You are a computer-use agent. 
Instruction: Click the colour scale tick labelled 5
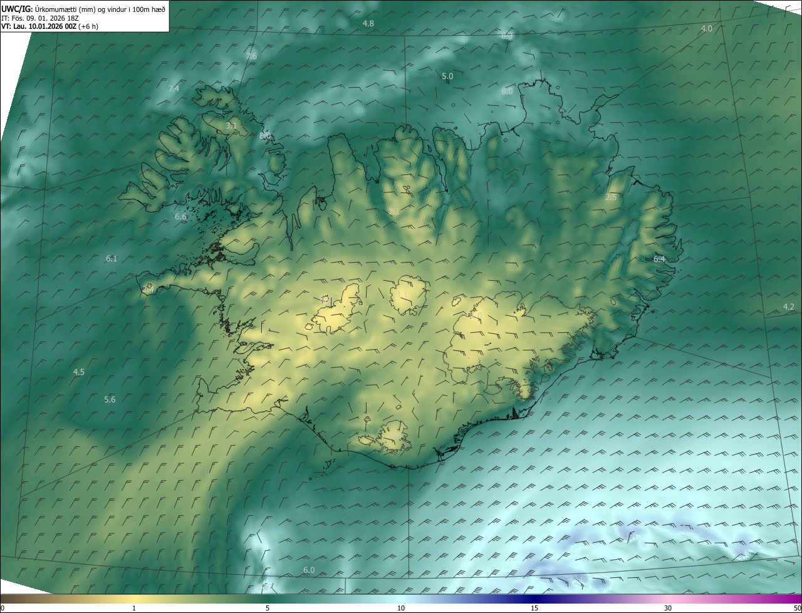pyautogui.click(x=268, y=608)
